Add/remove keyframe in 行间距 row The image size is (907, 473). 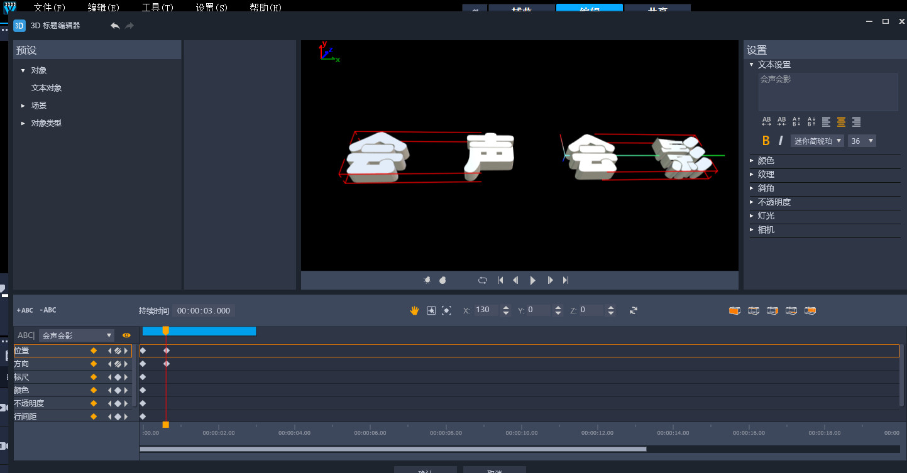click(x=118, y=416)
